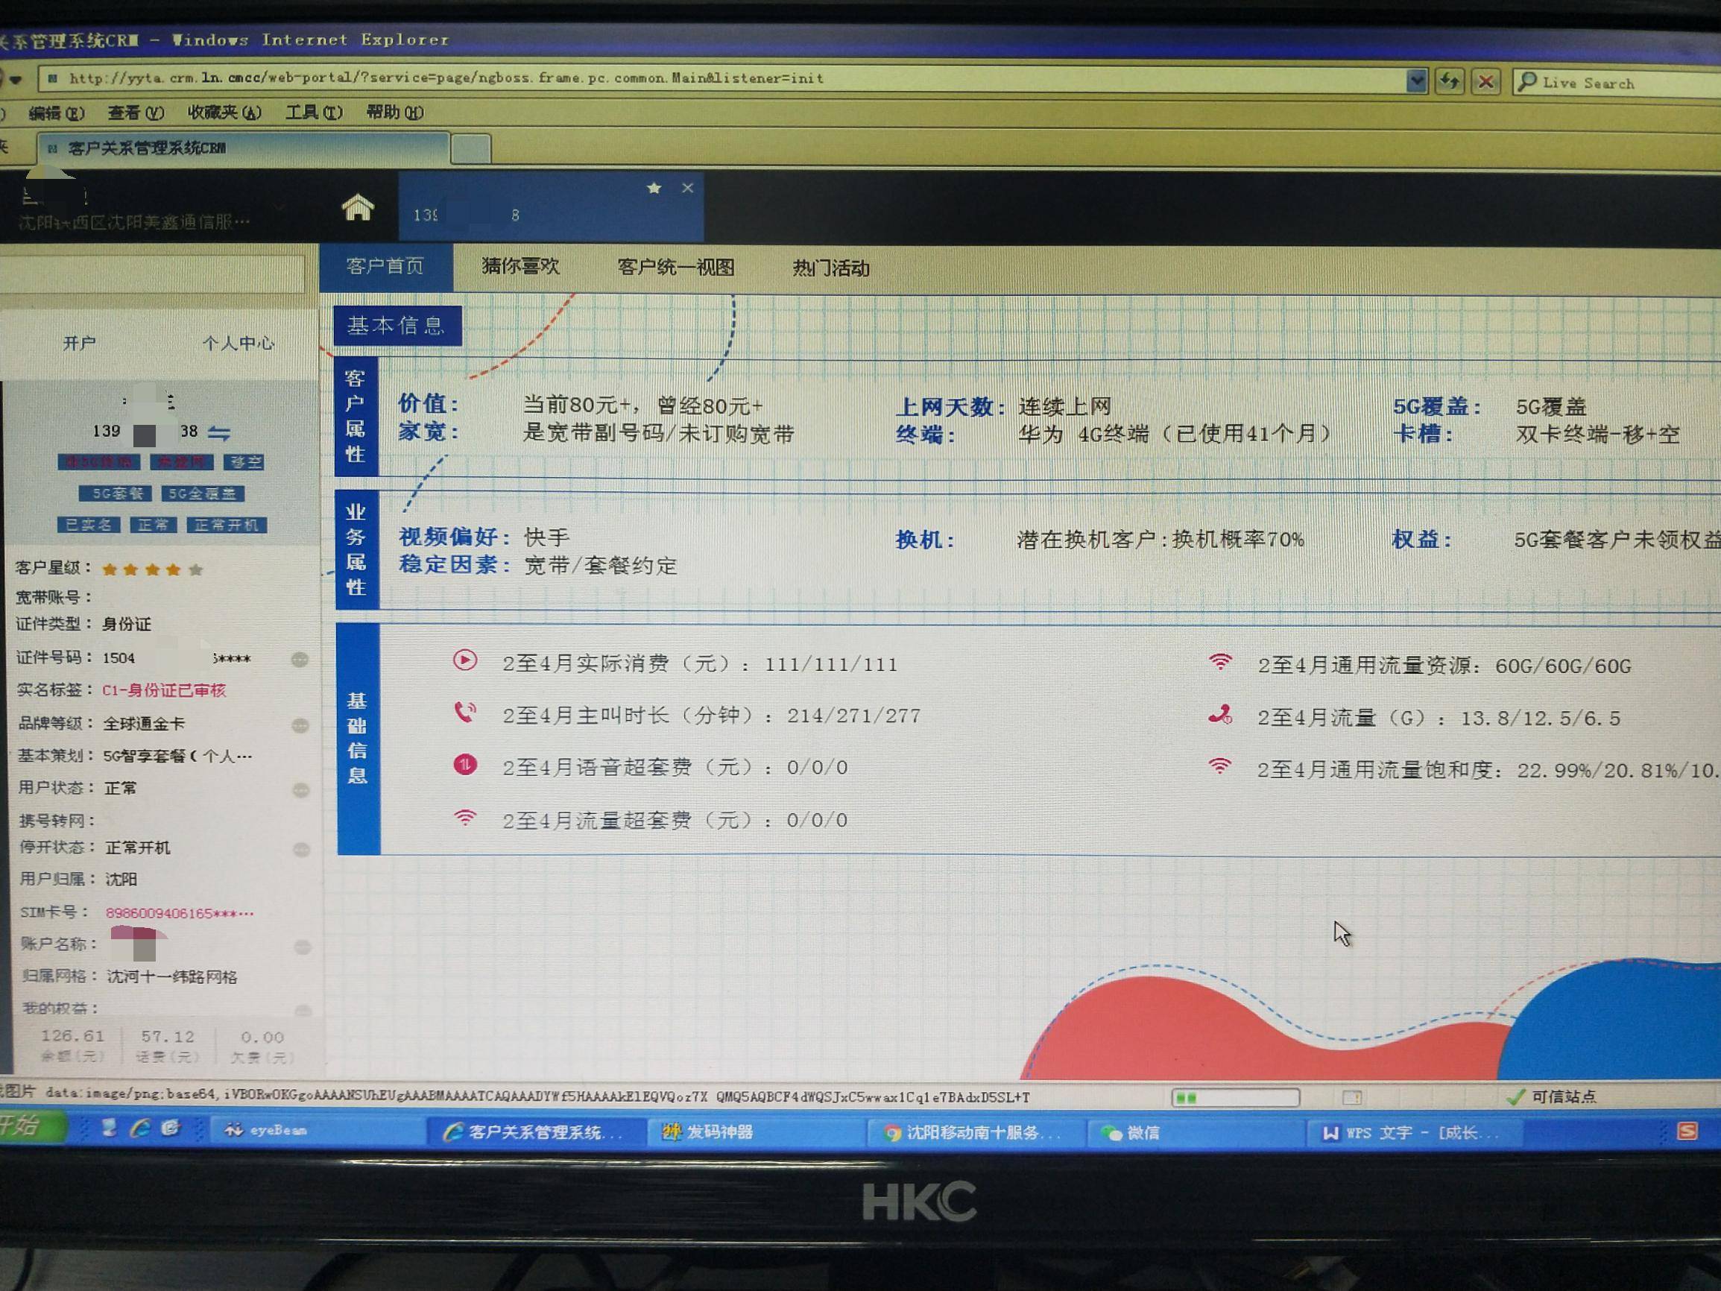Viewport: 1721px width, 1291px height.
Task: Close the customer number tab
Action: coord(688,189)
